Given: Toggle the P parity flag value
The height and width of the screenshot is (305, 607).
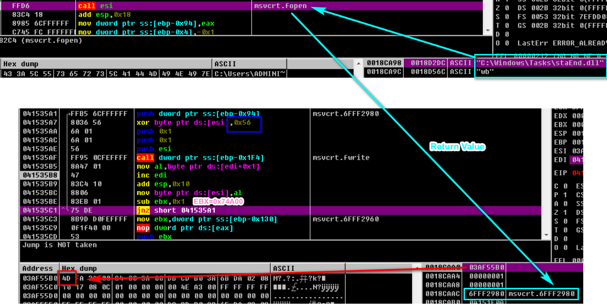Looking at the screenshot, I should point(565,195).
